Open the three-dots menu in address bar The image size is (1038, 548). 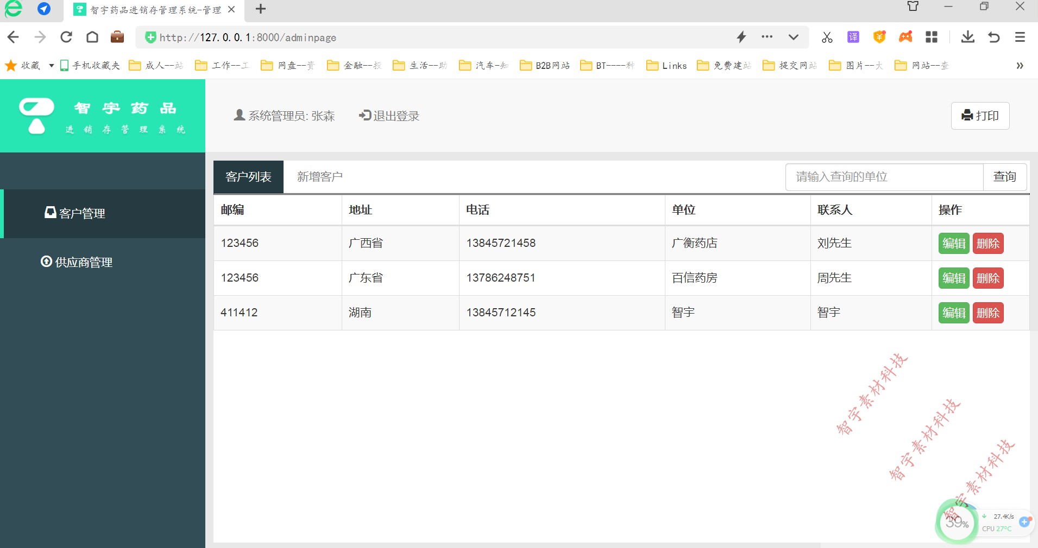point(767,37)
